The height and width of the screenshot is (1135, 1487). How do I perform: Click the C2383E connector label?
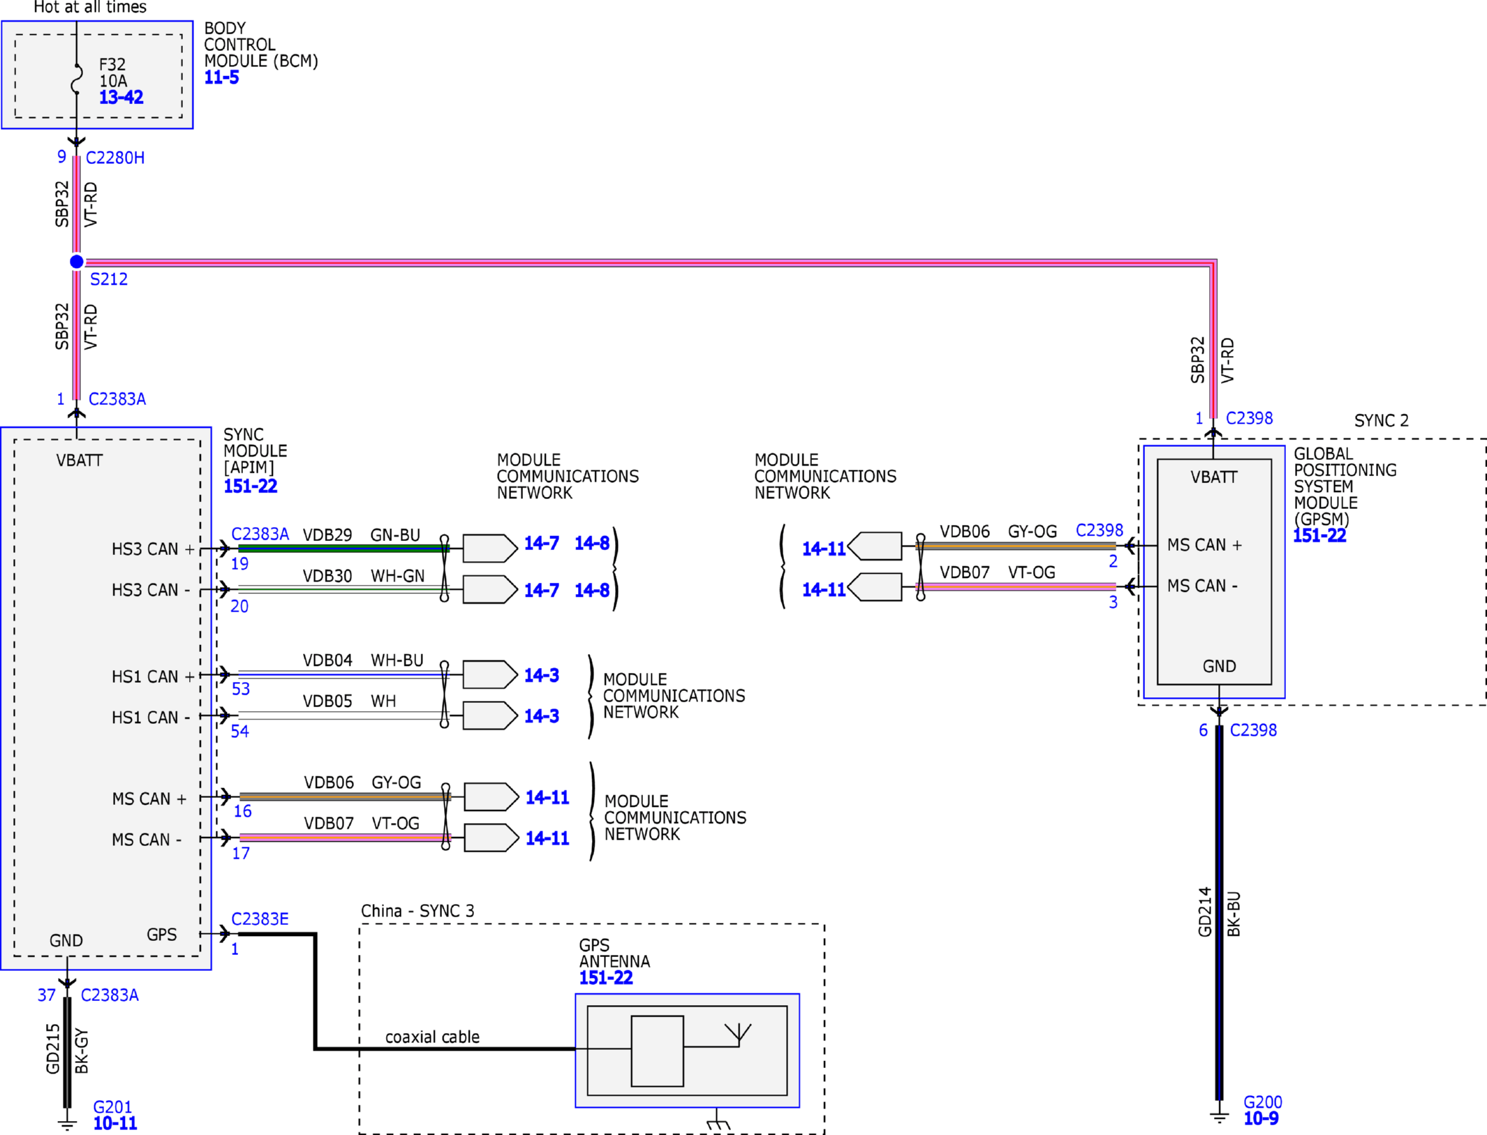tap(260, 919)
